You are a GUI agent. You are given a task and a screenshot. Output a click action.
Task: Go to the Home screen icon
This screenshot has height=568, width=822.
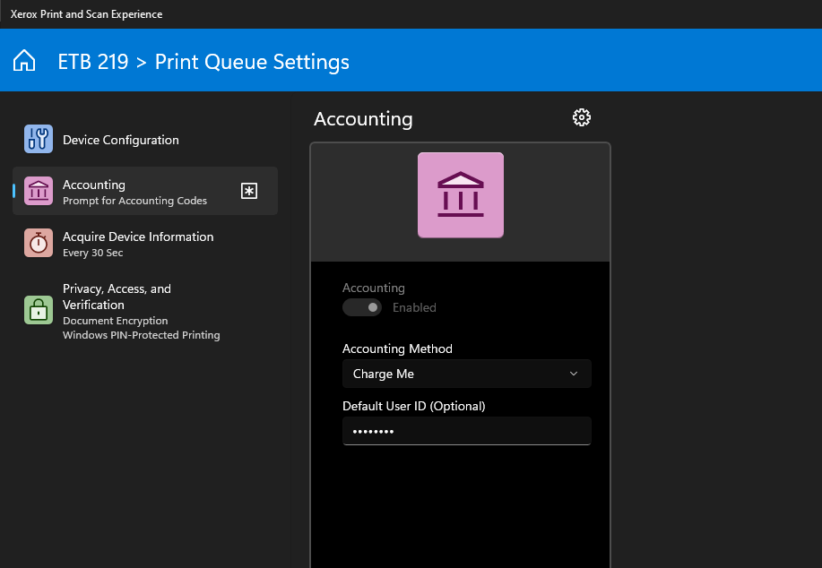coord(24,61)
